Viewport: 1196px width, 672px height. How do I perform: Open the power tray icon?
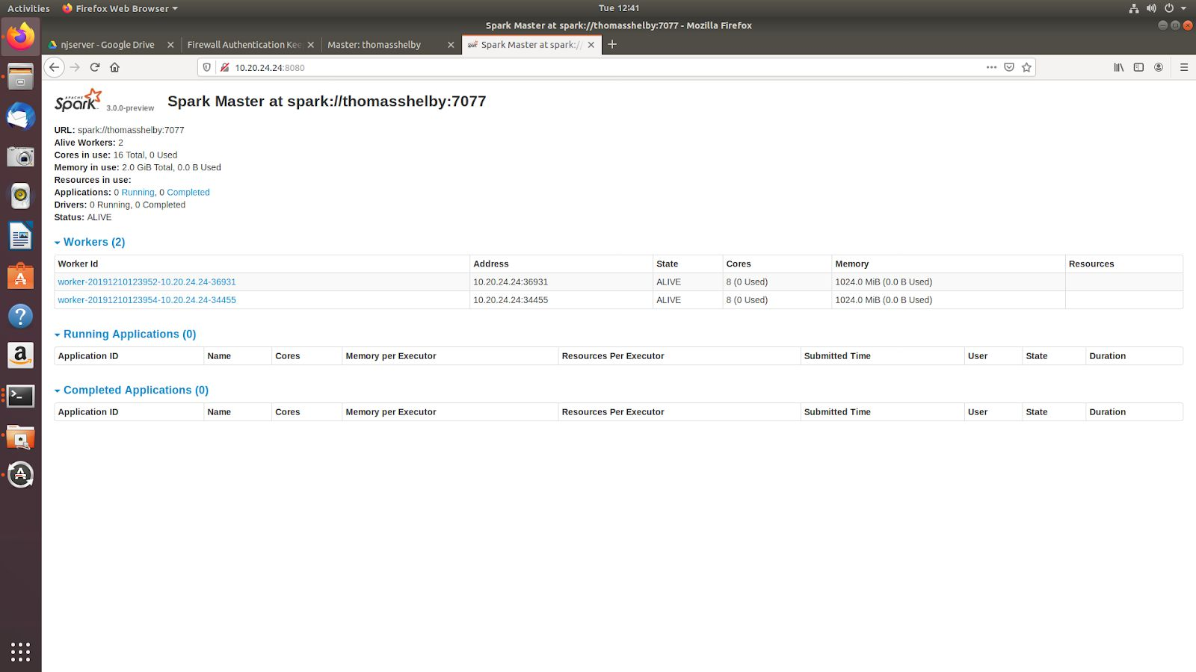(1169, 8)
